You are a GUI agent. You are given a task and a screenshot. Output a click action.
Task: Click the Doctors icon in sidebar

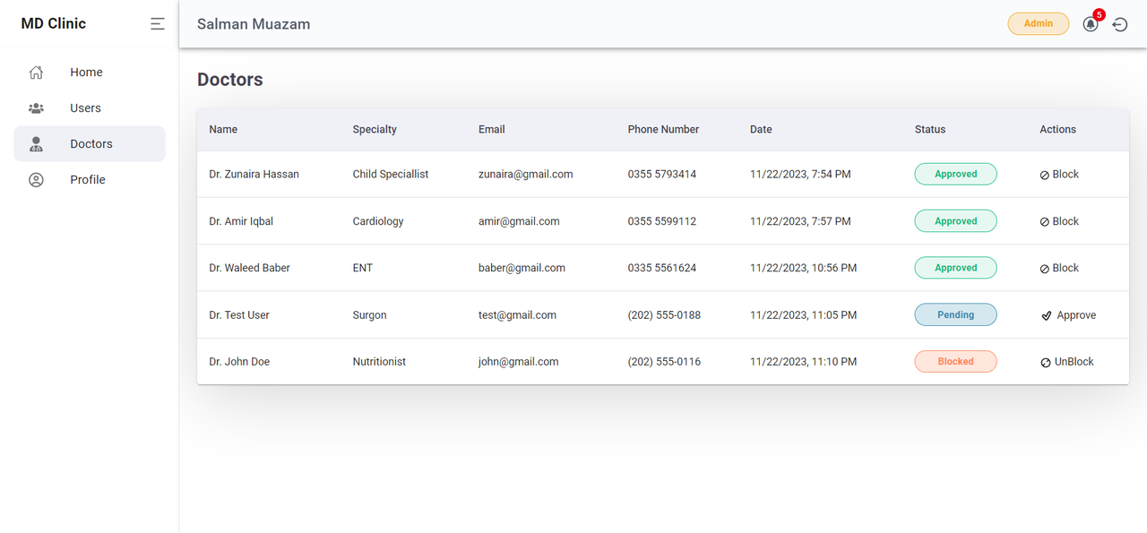(x=36, y=144)
